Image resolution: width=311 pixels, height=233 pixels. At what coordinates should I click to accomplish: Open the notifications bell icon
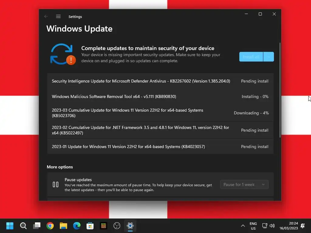303,226
